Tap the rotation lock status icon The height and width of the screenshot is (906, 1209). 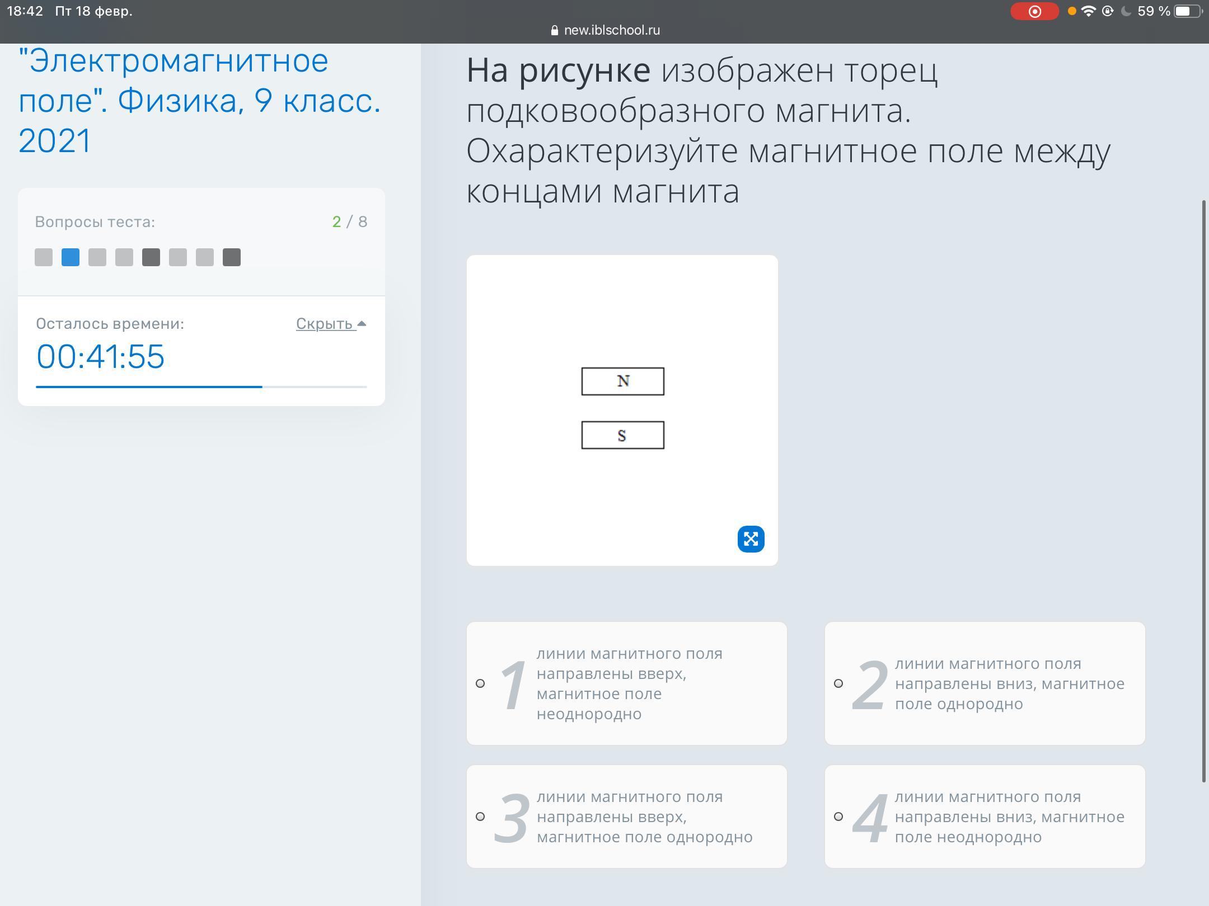[1107, 11]
